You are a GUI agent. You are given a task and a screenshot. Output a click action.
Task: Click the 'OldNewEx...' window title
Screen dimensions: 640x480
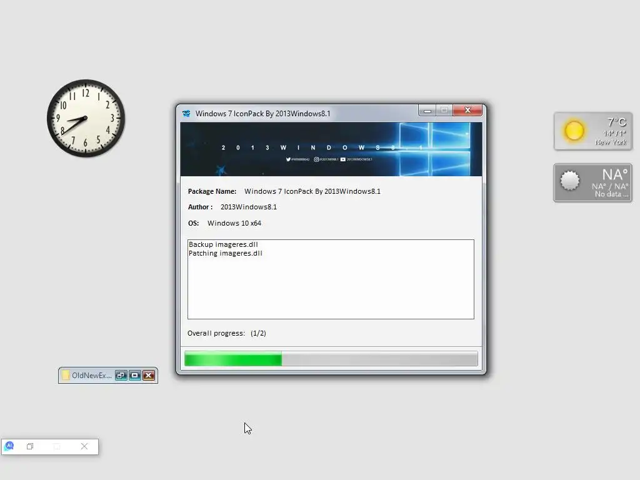pyautogui.click(x=91, y=376)
